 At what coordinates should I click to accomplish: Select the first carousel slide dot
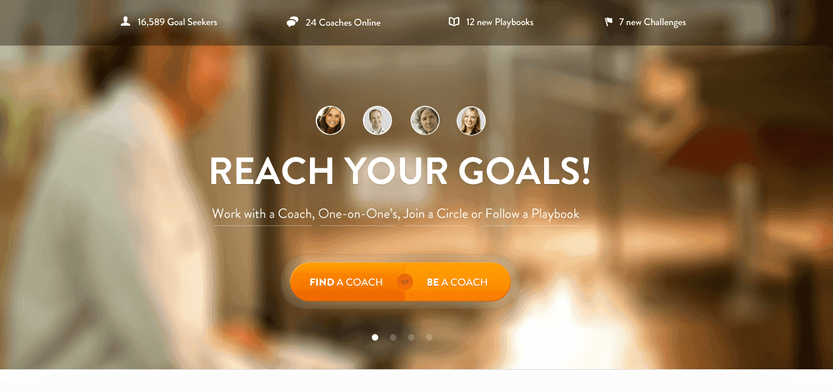point(375,337)
